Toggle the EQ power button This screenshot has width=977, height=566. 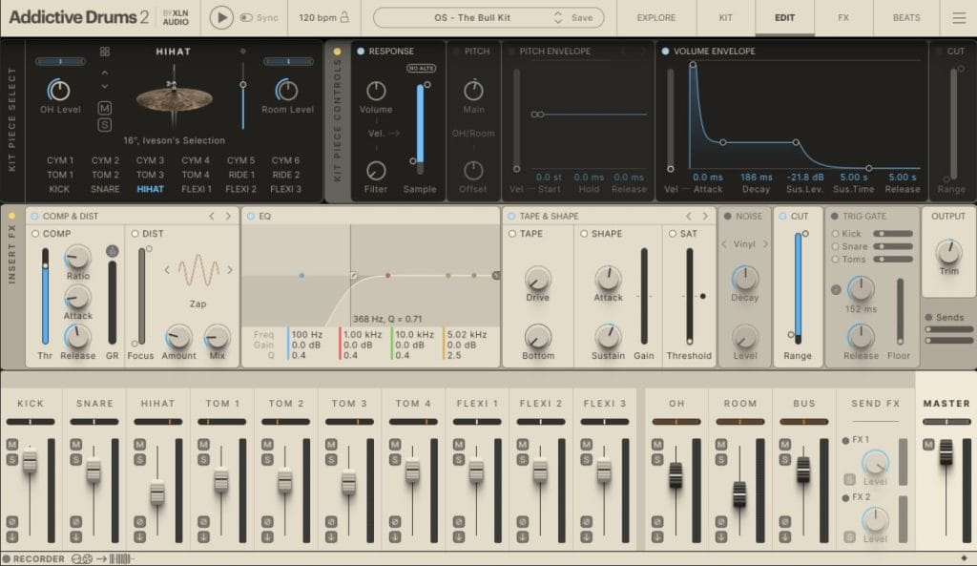pos(251,216)
